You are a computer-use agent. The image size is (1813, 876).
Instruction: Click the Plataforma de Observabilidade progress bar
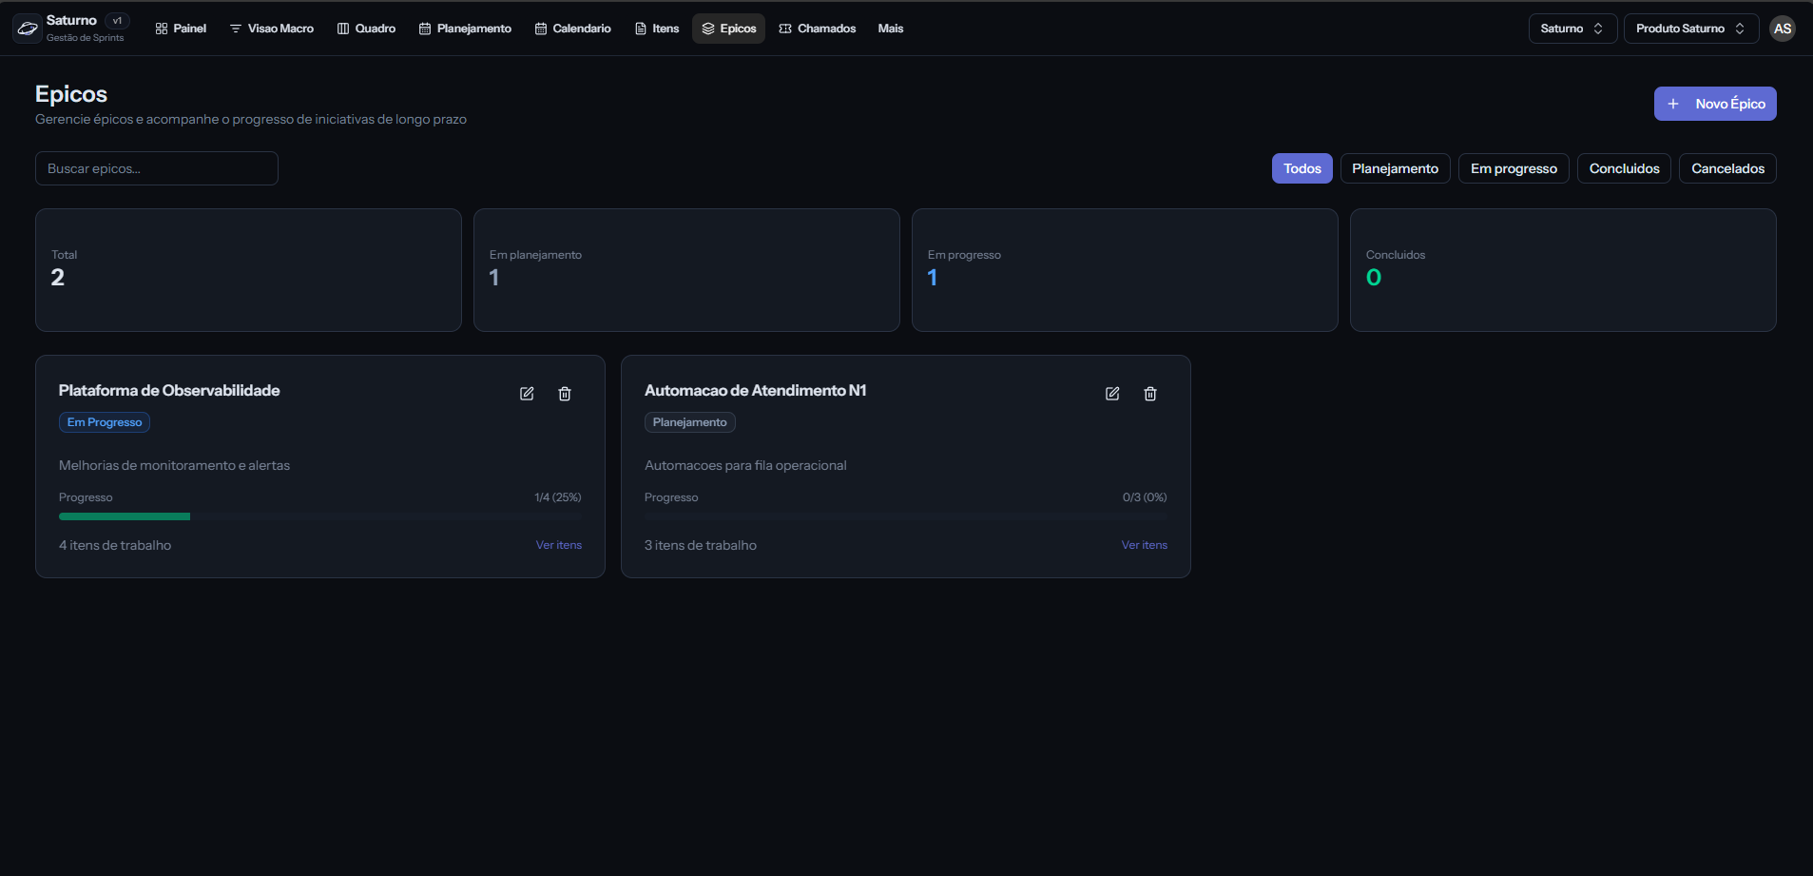click(x=319, y=516)
